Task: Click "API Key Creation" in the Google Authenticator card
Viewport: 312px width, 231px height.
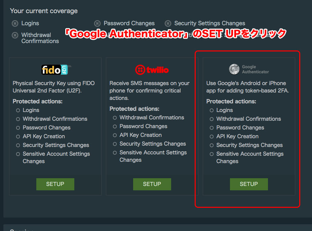Action: 238,137
